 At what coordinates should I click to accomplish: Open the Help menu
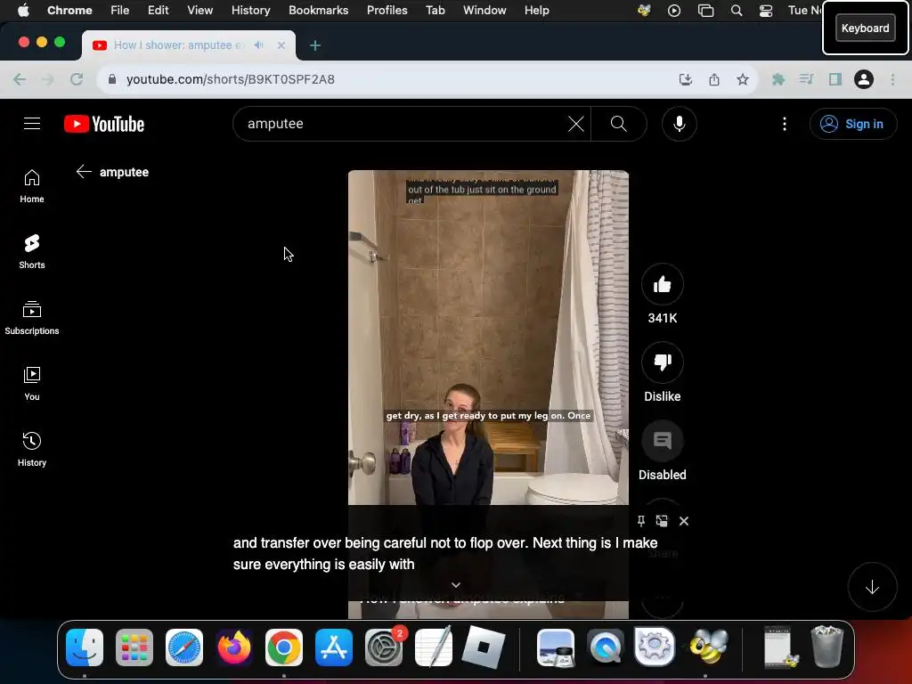coord(536,10)
